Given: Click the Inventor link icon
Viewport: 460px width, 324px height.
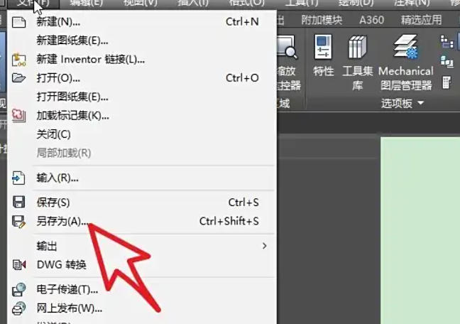Looking at the screenshot, I should pyautogui.click(x=18, y=60).
